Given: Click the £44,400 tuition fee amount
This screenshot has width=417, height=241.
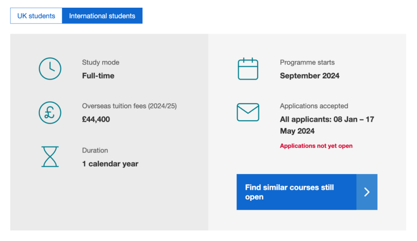Looking at the screenshot, I should (96, 119).
